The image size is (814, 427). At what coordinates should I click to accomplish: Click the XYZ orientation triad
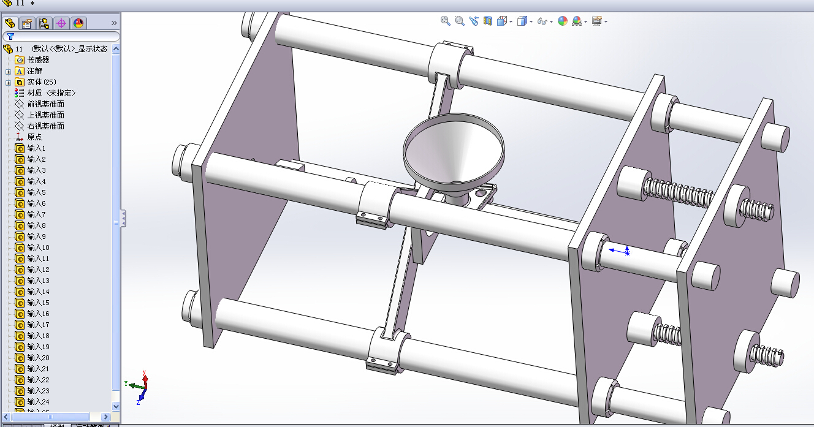point(138,387)
